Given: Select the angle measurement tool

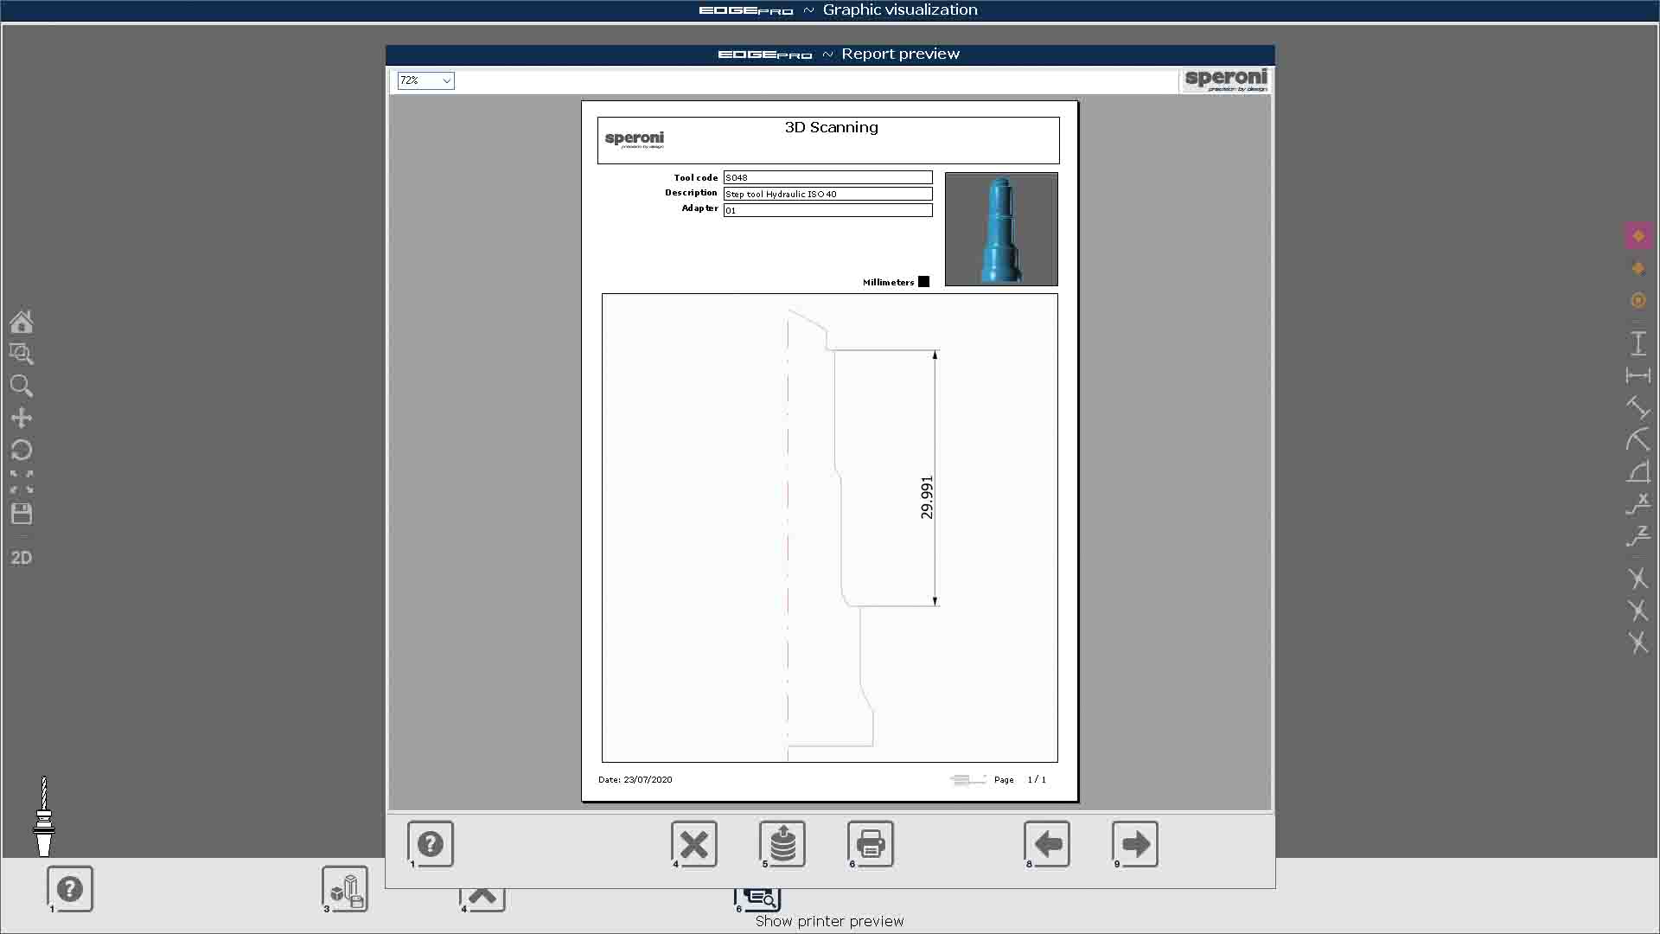Looking at the screenshot, I should coord(1638,472).
